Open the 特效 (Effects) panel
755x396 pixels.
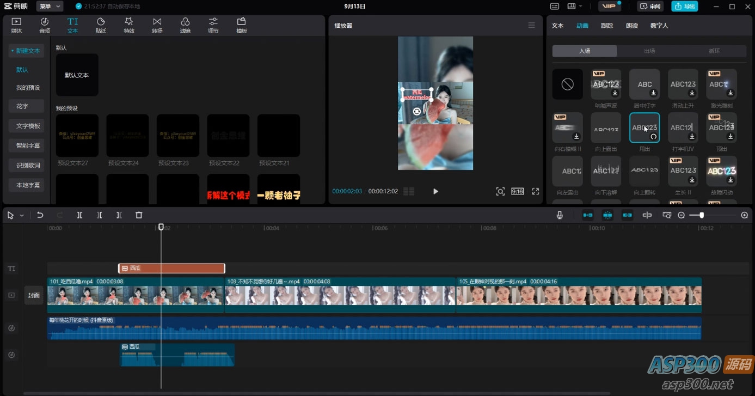tap(129, 25)
